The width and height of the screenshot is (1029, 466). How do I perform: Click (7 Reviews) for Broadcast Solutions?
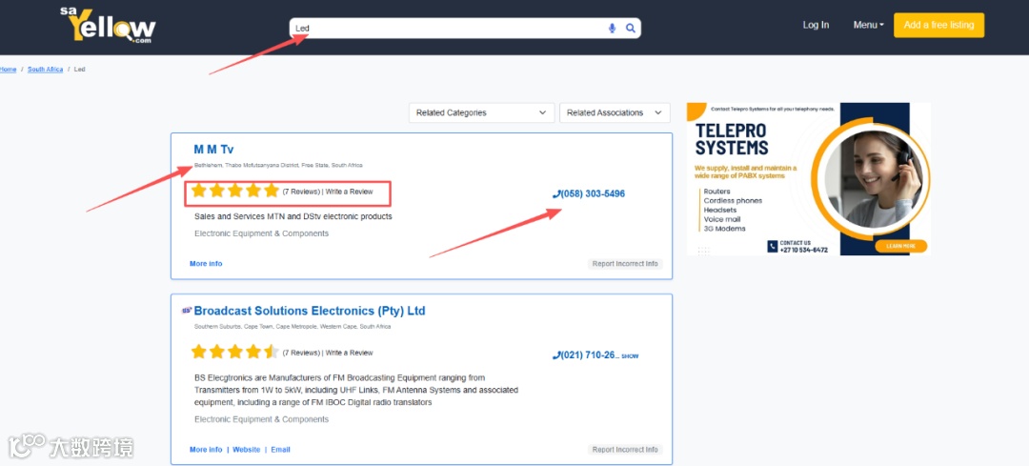click(301, 354)
